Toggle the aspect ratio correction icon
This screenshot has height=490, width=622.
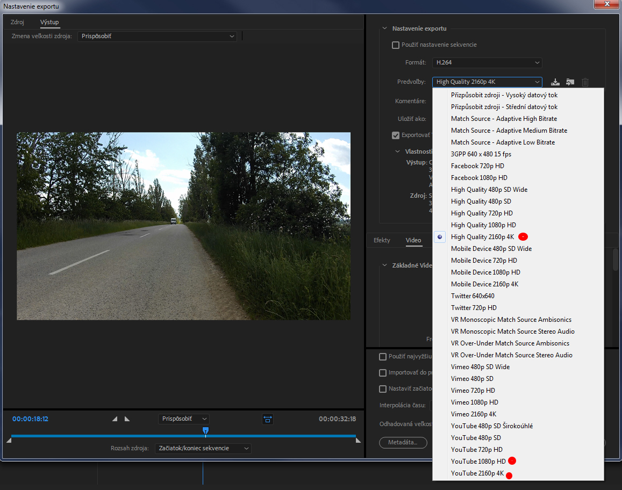[268, 419]
